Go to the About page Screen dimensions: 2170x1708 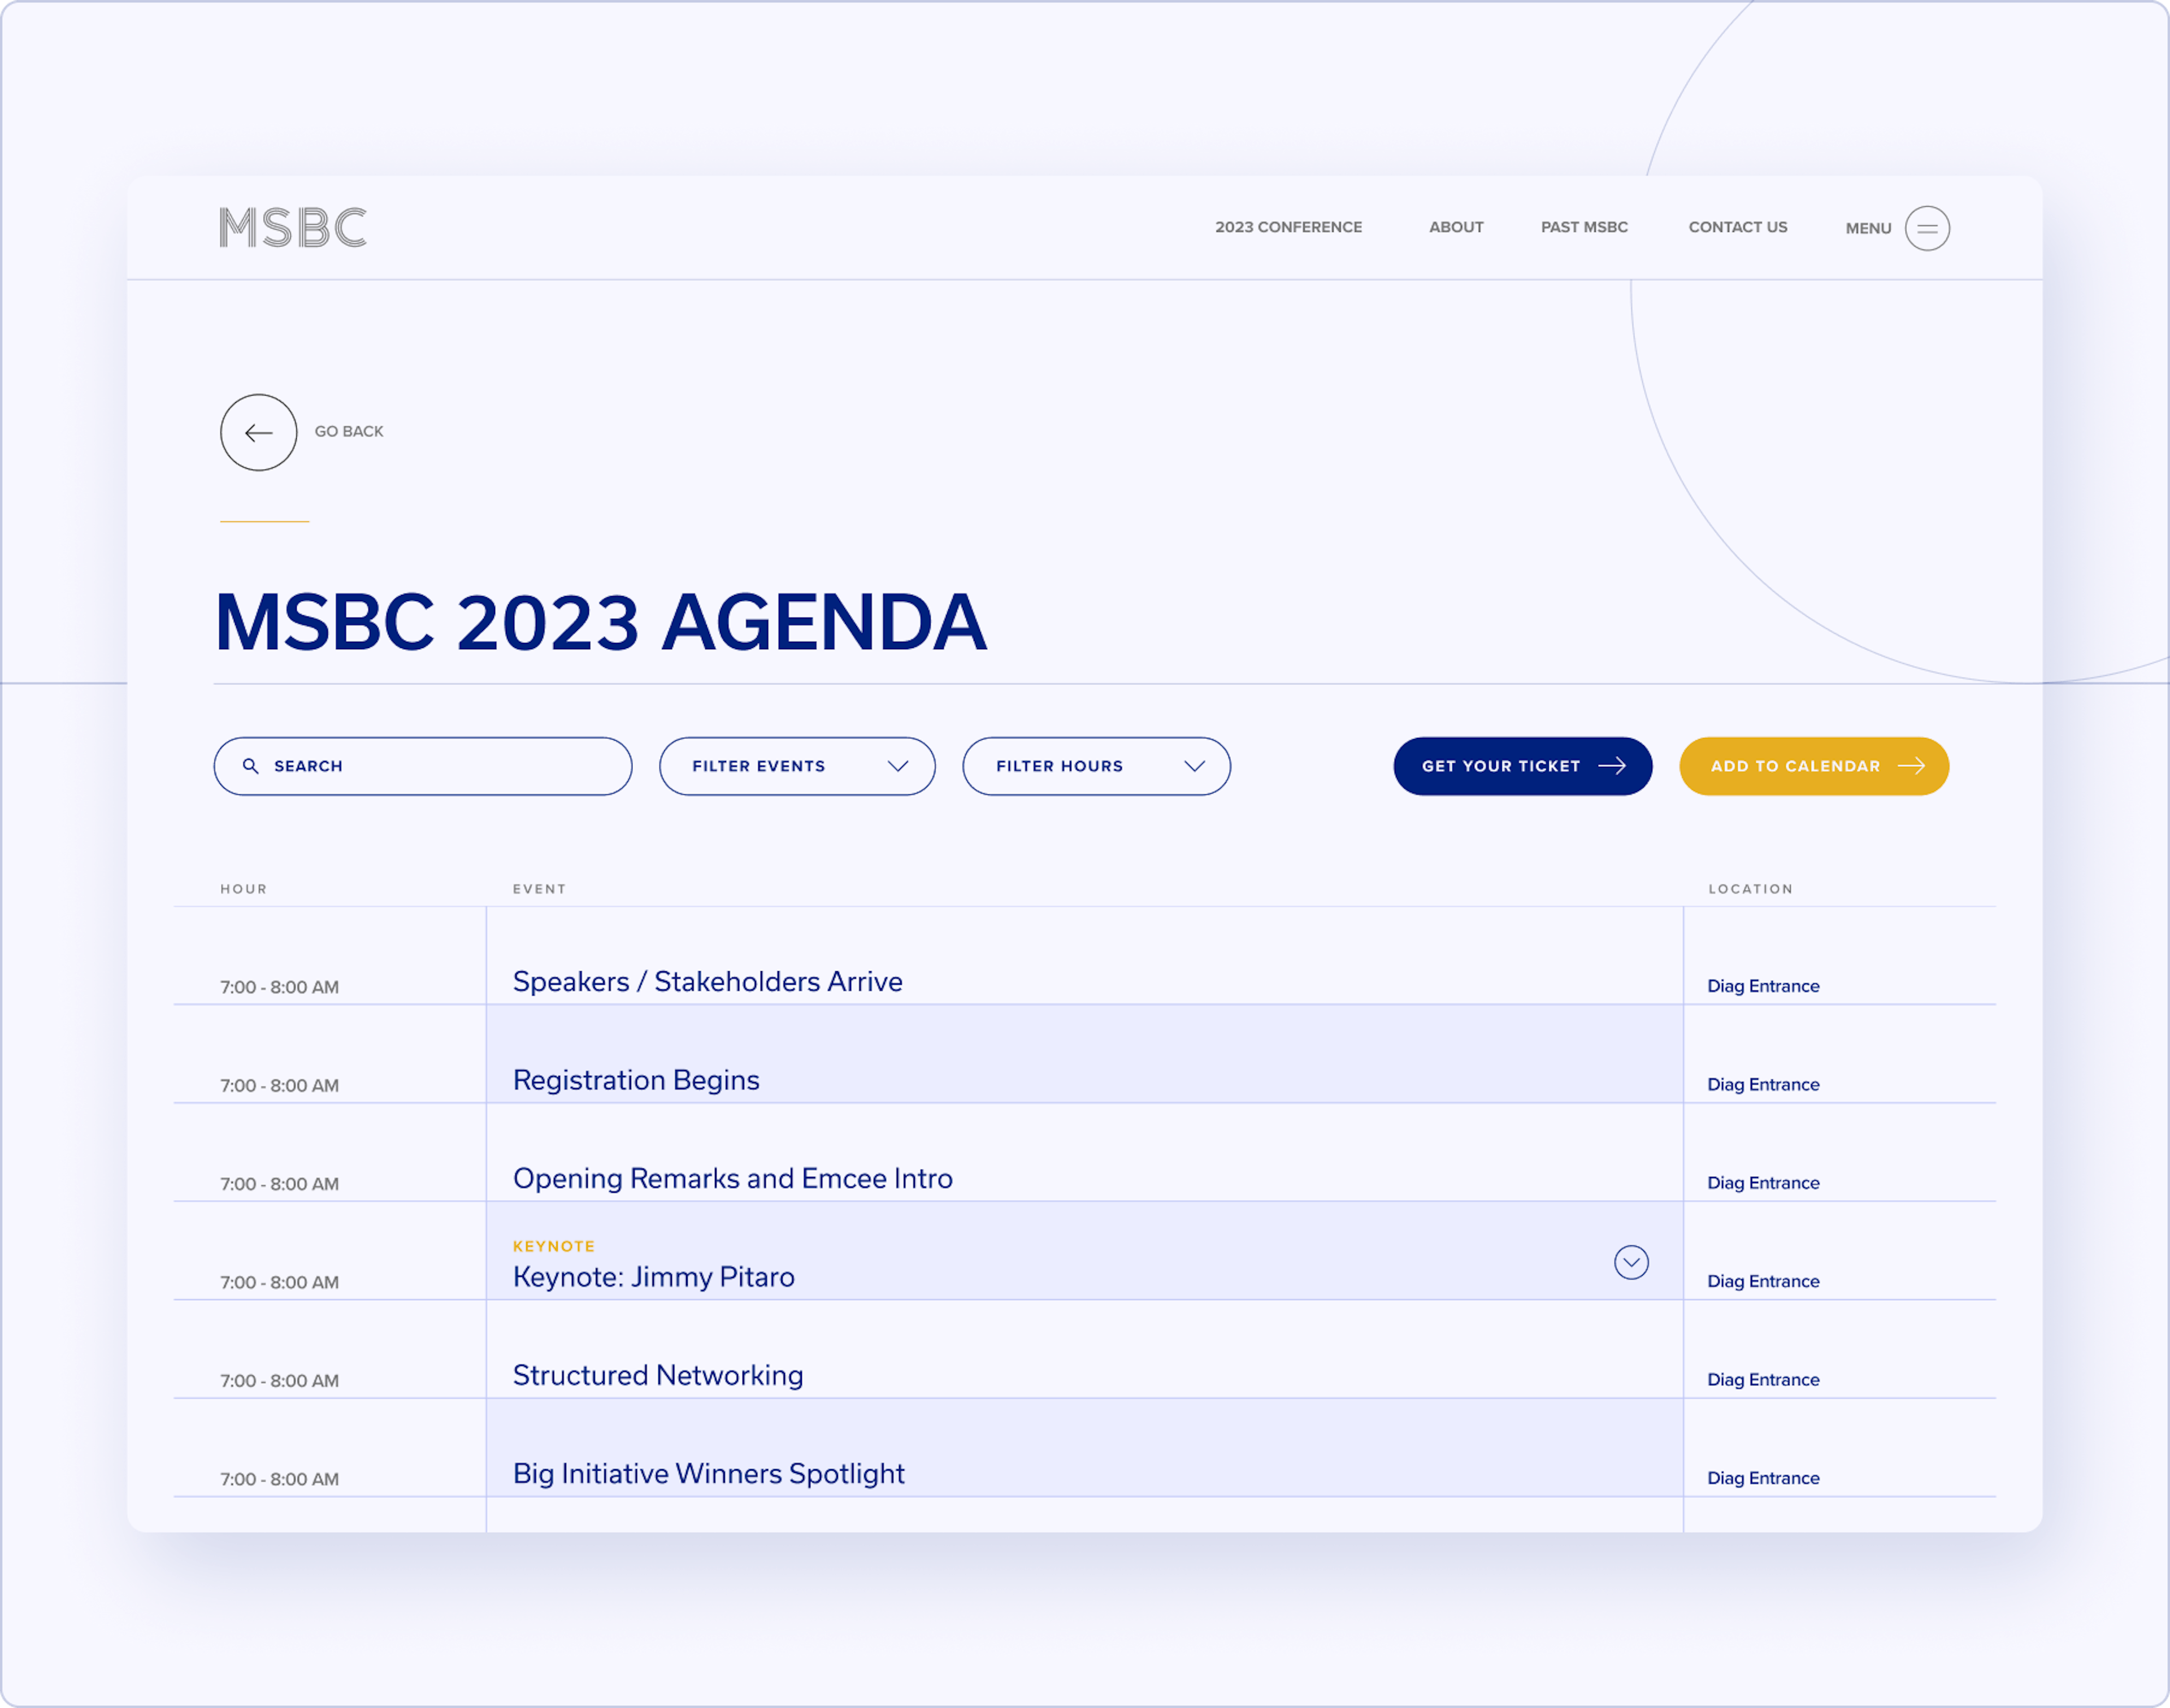(1456, 227)
